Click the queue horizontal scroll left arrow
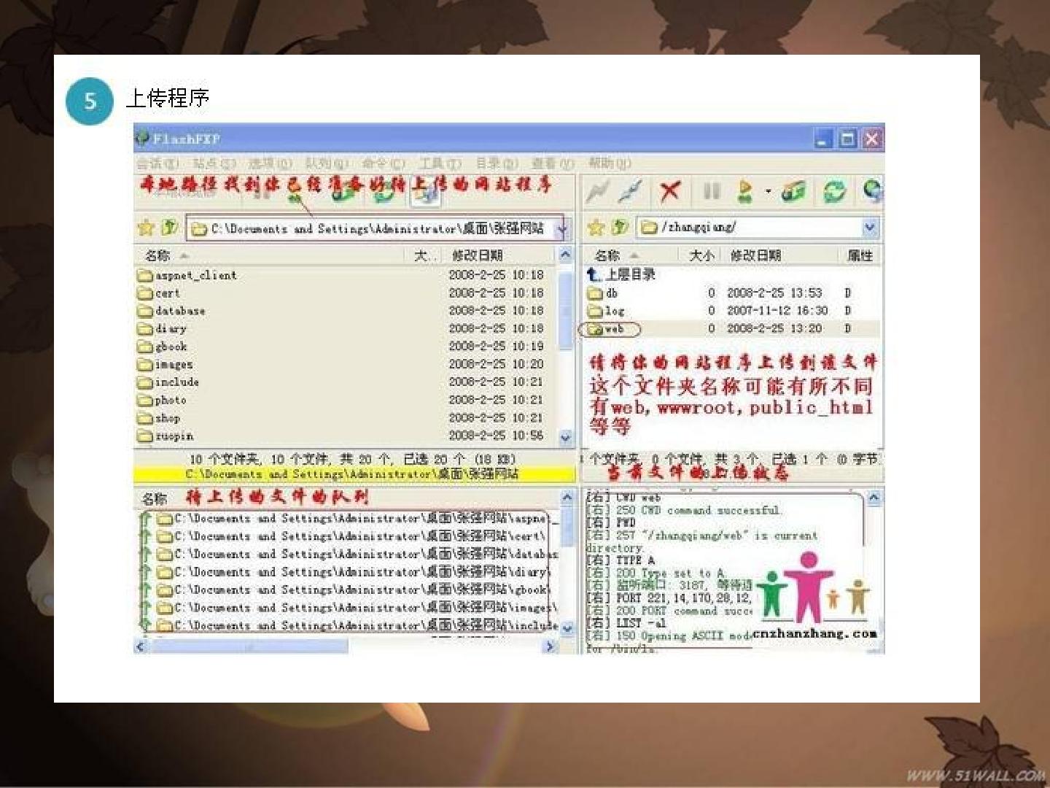This screenshot has height=788, width=1050. [x=141, y=646]
